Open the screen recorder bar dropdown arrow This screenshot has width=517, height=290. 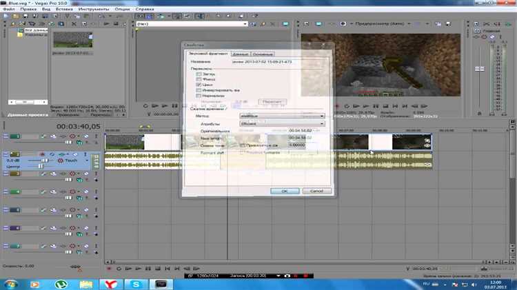tap(278, 276)
